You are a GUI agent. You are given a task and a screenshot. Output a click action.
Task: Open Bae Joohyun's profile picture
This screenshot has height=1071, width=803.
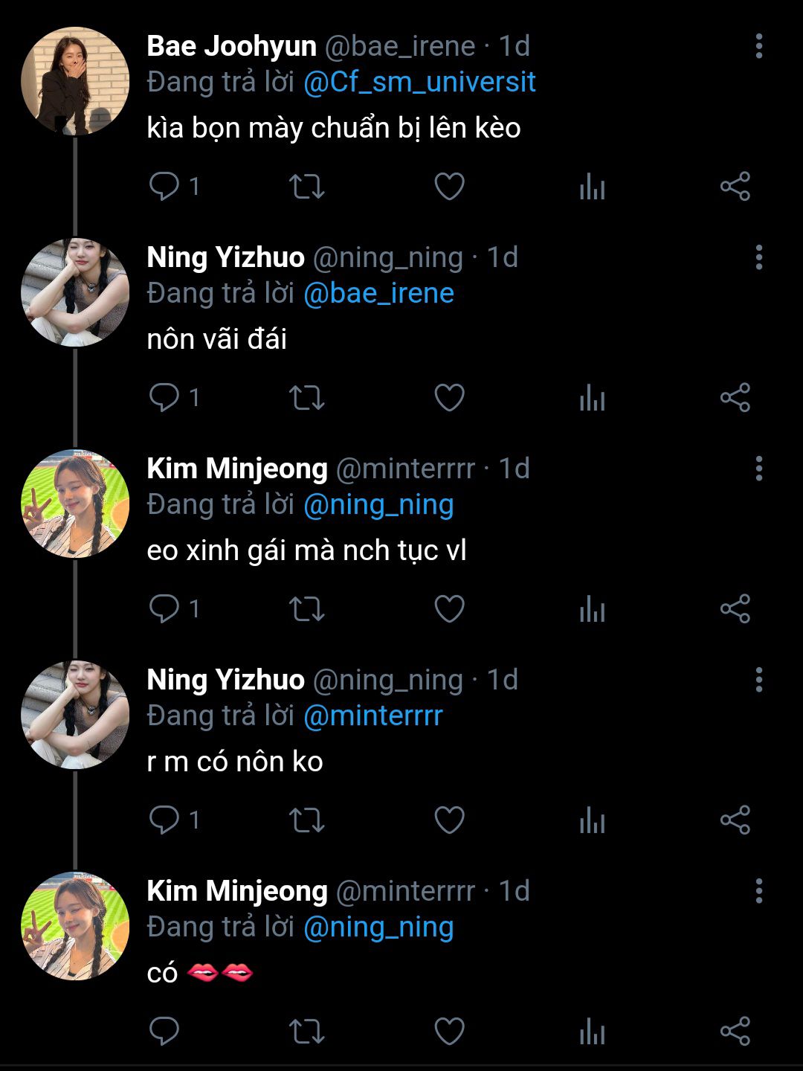click(x=75, y=81)
